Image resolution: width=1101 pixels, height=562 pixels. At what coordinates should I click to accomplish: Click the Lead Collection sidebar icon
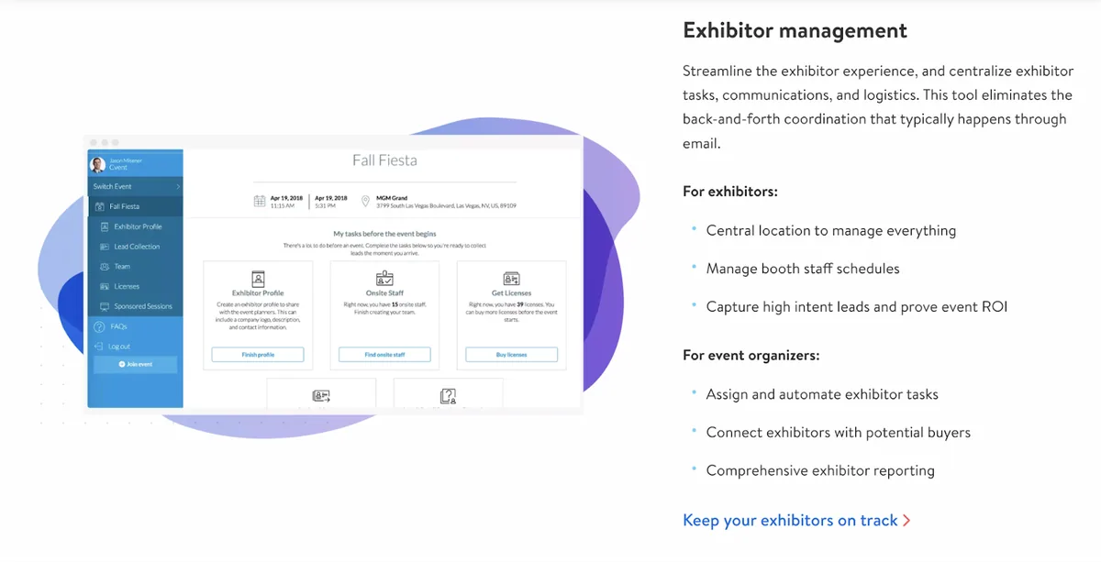click(x=105, y=247)
